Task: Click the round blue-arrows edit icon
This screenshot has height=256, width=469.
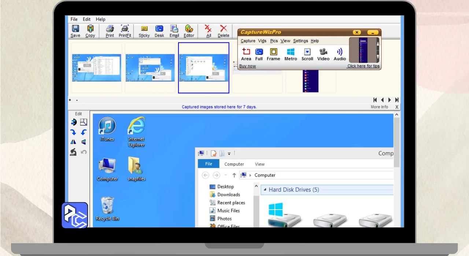Action: [73, 122]
